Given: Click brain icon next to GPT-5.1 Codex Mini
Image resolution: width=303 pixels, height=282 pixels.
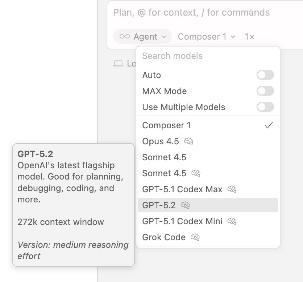Looking at the screenshot, I should pyautogui.click(x=232, y=221).
